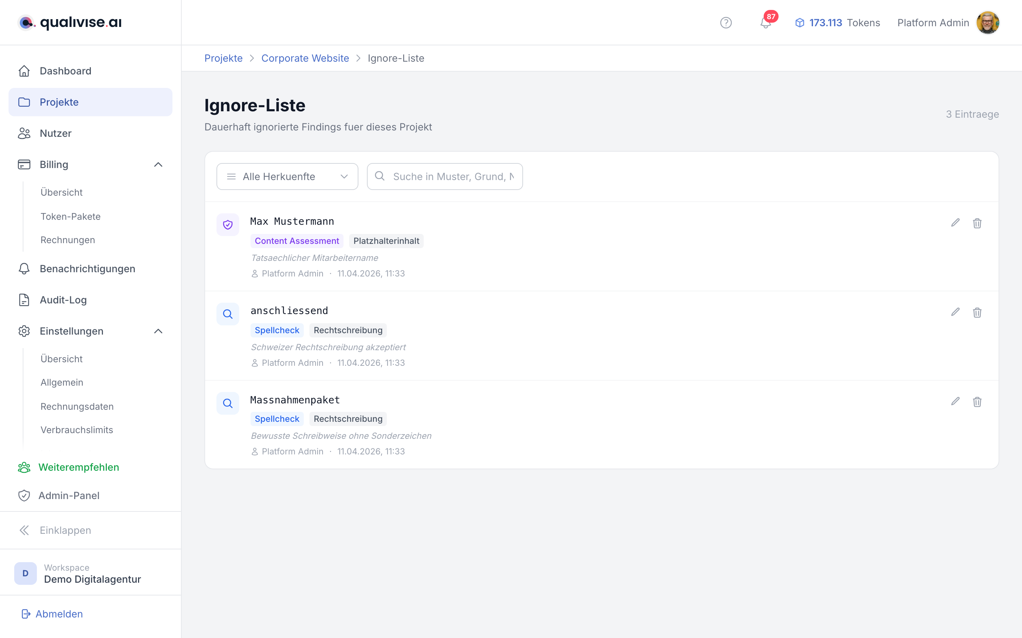Click the Content Assessment tag
This screenshot has width=1022, height=638.
296,241
